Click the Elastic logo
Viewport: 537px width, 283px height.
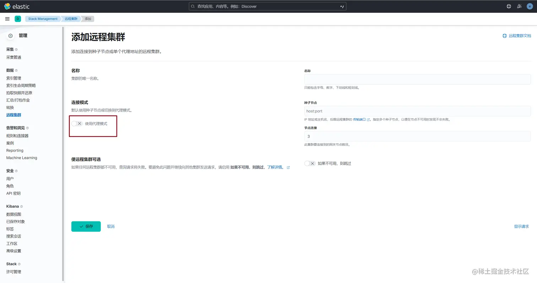17,6
